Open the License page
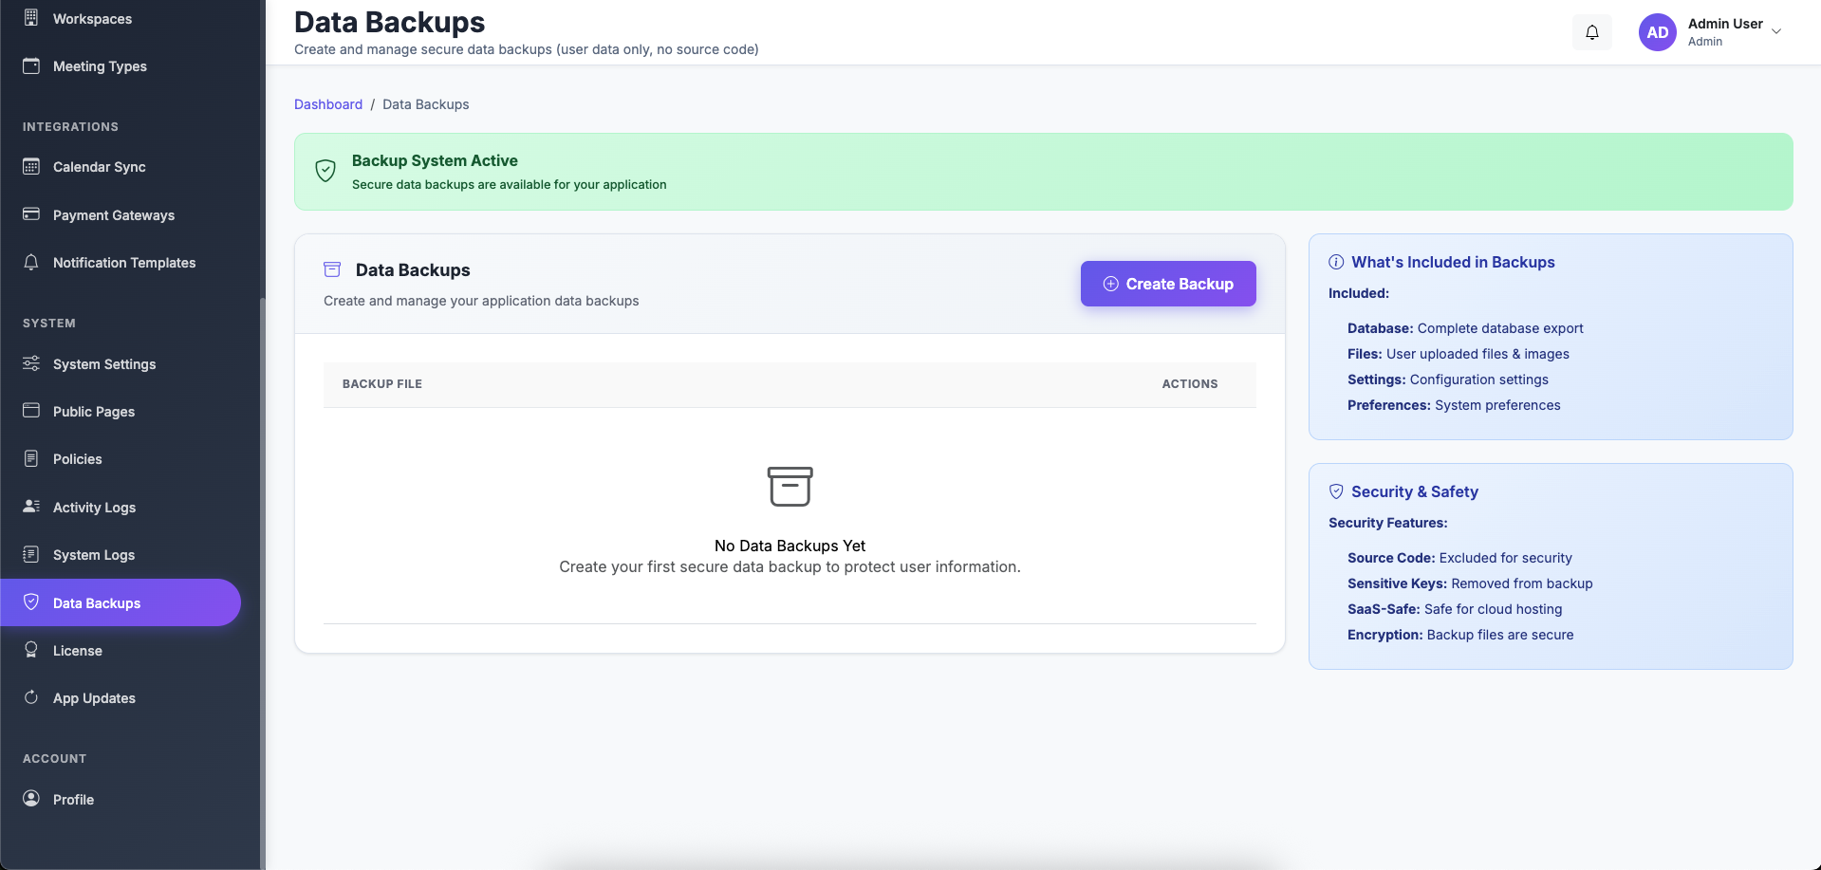The height and width of the screenshot is (870, 1821). coord(77,651)
